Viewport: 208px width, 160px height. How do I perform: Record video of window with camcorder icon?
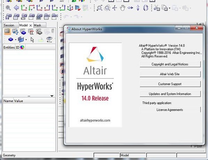tap(47, 17)
